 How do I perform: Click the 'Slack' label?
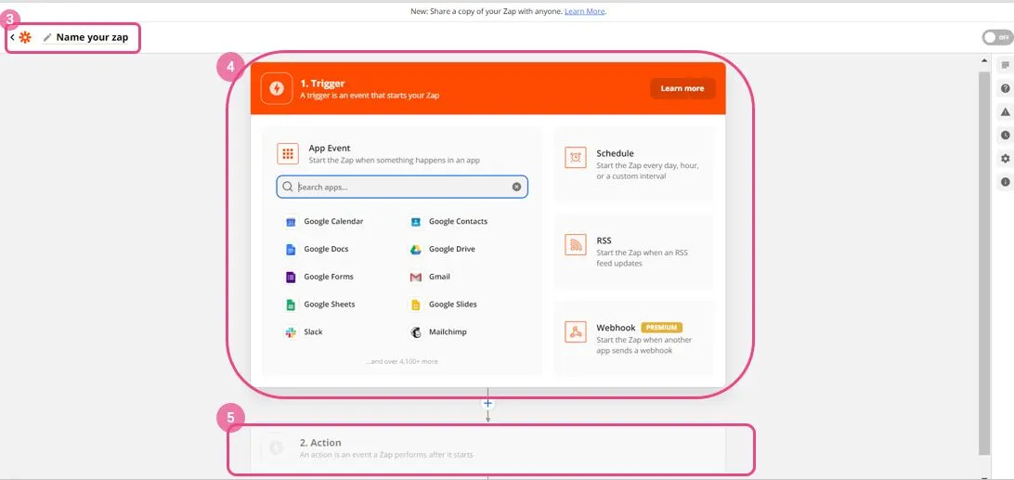[x=313, y=331]
